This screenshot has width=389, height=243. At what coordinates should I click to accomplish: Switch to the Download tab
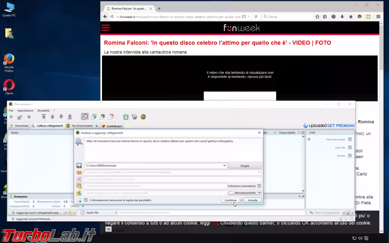(x=19, y=126)
